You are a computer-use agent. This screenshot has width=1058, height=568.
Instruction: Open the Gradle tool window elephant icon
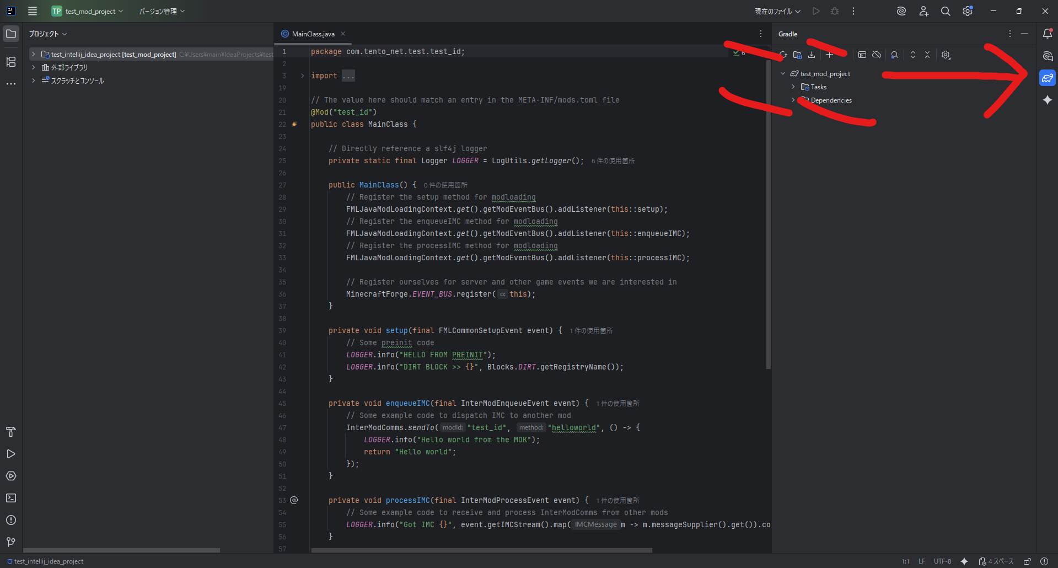click(x=1047, y=78)
